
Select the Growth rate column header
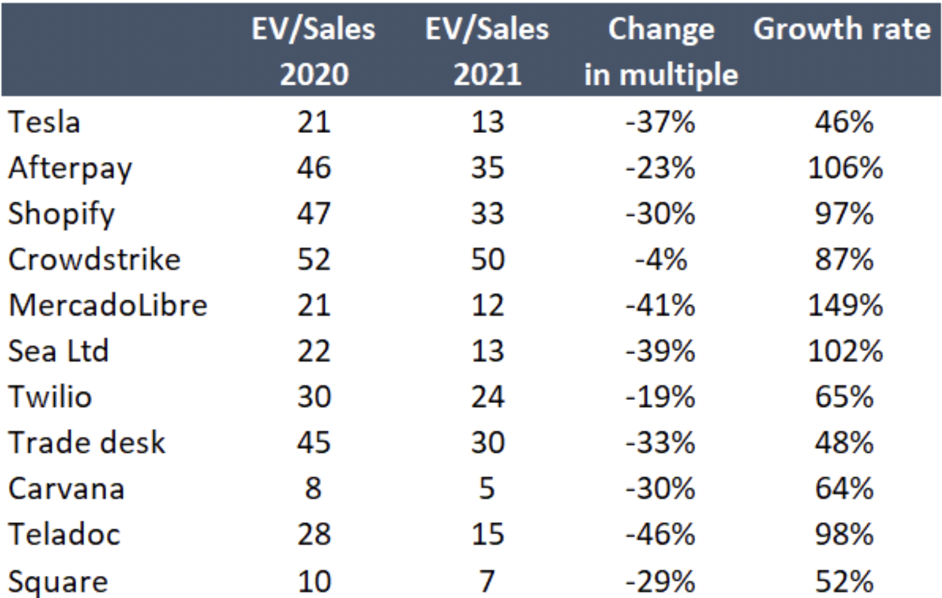[842, 29]
